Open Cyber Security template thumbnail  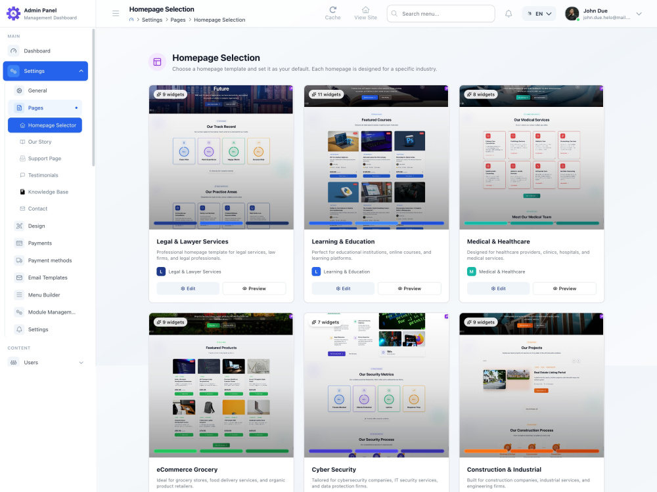point(376,385)
